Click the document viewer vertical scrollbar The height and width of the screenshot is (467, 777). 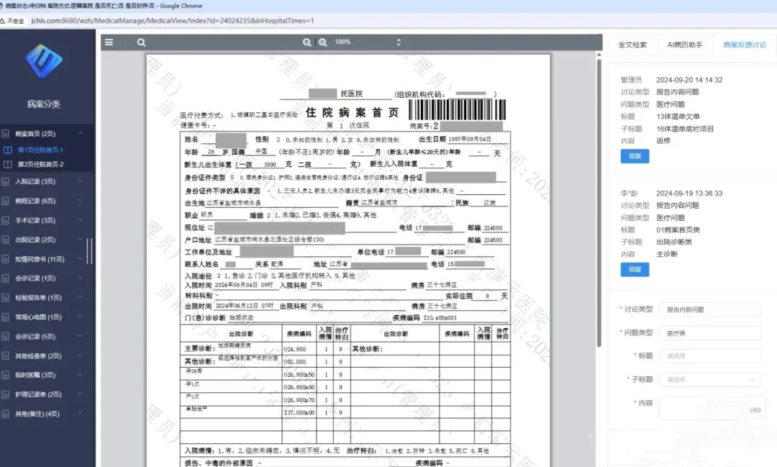pyautogui.click(x=599, y=203)
